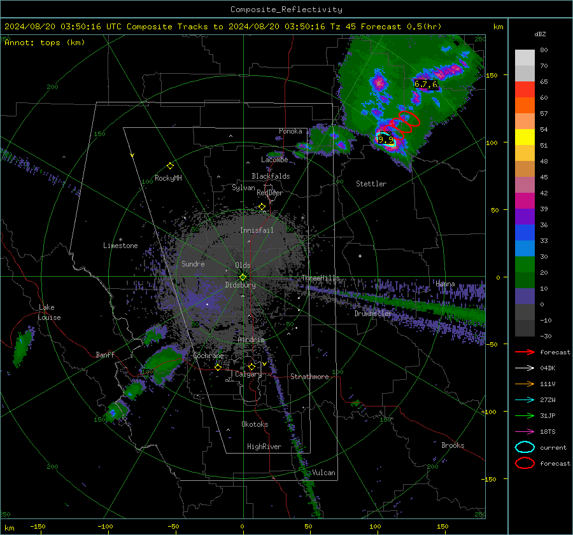Click the red forecast ellipse legend icon
573x535 pixels.
[525, 463]
